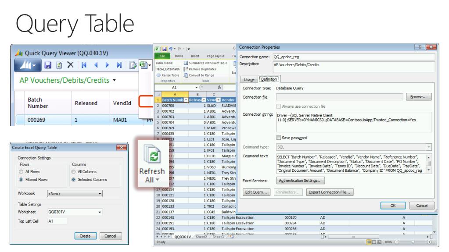This screenshot has height=252, width=449.
Task: Click Top Left Cell A1 input field
Action: (x=57, y=221)
